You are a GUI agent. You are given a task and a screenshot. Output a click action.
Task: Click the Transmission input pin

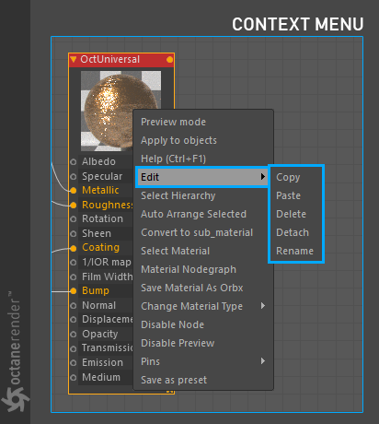coord(73,348)
